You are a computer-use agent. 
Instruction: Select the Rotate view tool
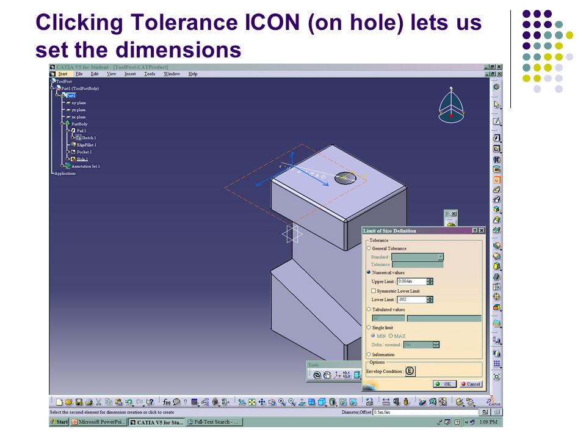pos(272,402)
